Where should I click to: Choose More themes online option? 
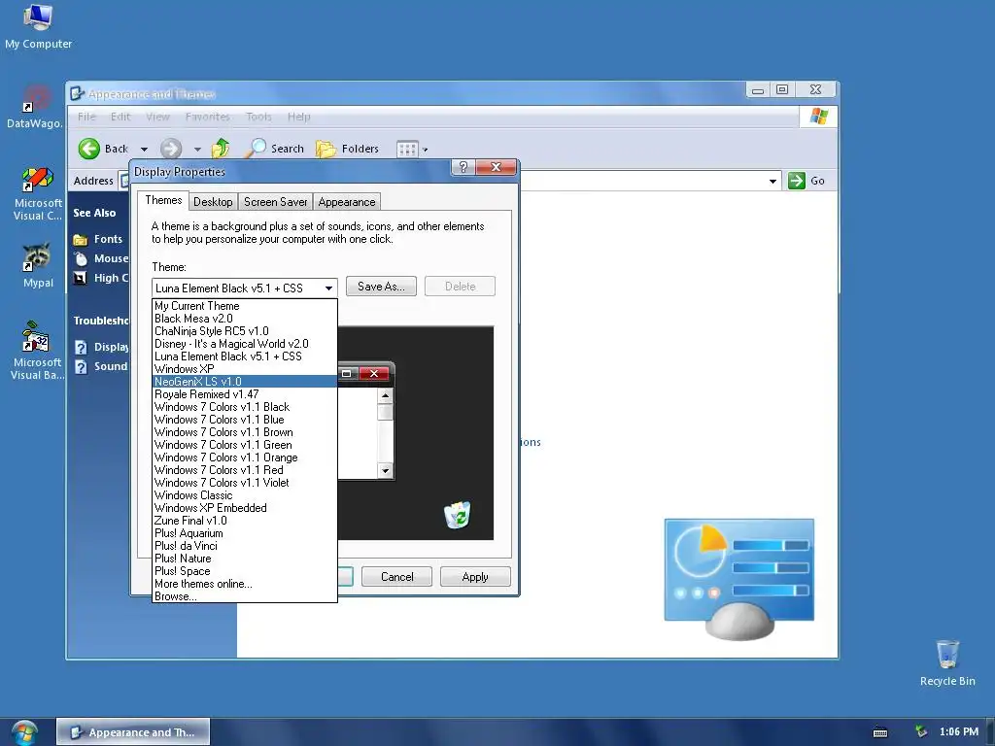(244, 584)
